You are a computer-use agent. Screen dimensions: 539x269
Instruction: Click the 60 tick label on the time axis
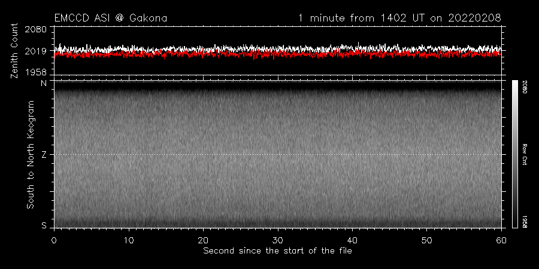tap(501, 240)
